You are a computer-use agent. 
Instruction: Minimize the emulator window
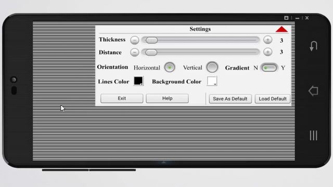(x=297, y=18)
